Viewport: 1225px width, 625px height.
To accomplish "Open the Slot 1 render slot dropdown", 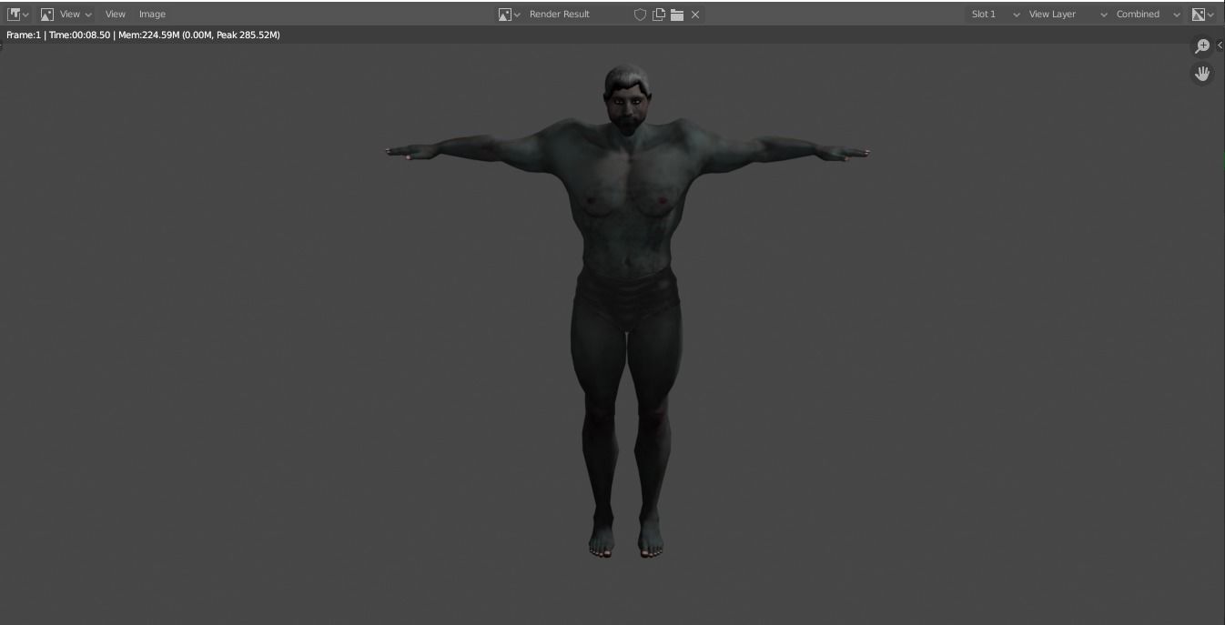I will [x=994, y=15].
